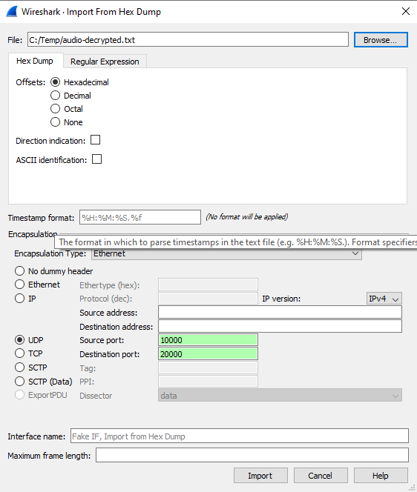The image size is (417, 492).
Task: Select the Decimal offsets radio button
Action: tap(56, 96)
